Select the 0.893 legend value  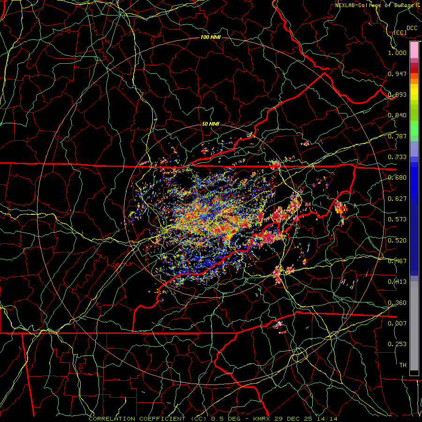[397, 94]
